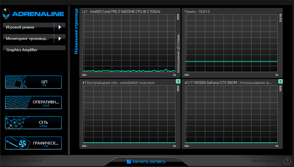The width and height of the screenshot is (294, 167).
Task: Select the ЦП monitoring tile
Action: (33, 82)
